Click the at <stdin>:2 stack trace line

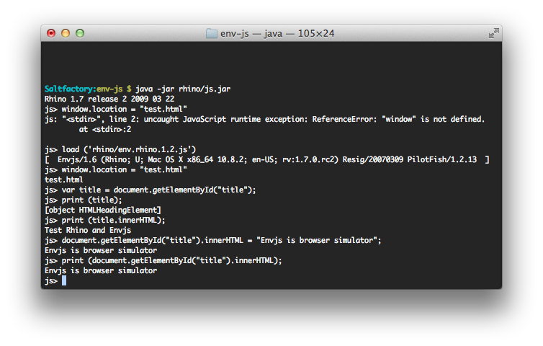(105, 130)
